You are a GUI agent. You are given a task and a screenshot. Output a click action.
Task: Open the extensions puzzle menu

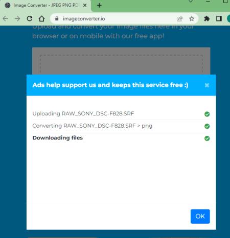[206, 18]
